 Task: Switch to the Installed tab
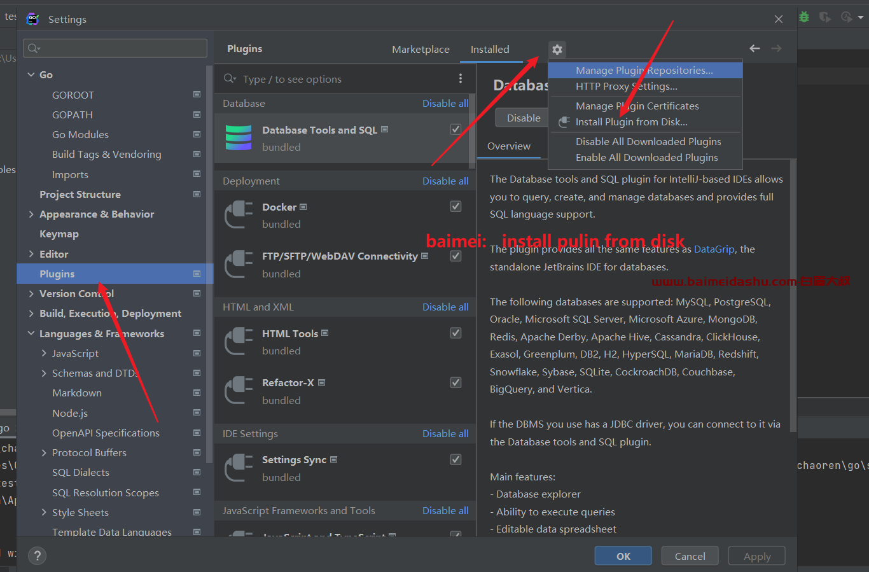click(x=490, y=49)
